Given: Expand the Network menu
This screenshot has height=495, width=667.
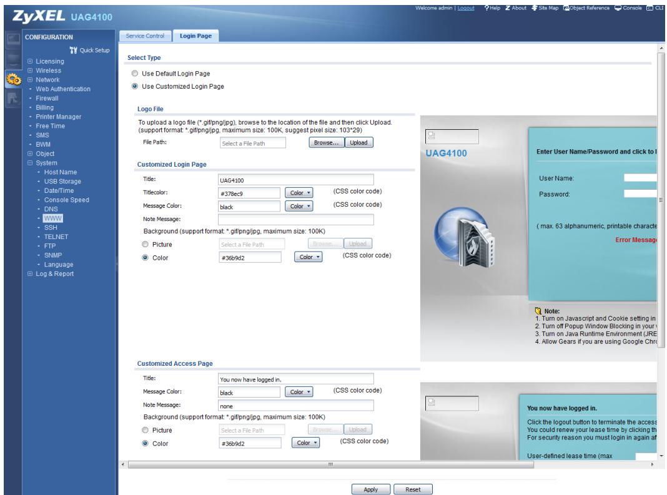Looking at the screenshot, I should pyautogui.click(x=30, y=80).
